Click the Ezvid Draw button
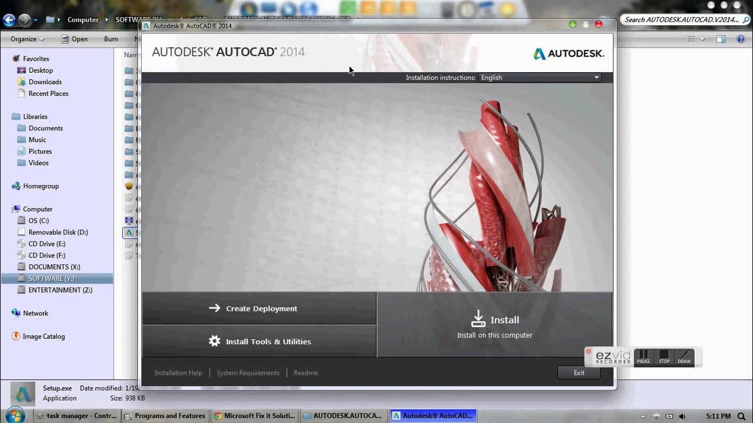Screen dimensions: 753x423 pos(684,357)
